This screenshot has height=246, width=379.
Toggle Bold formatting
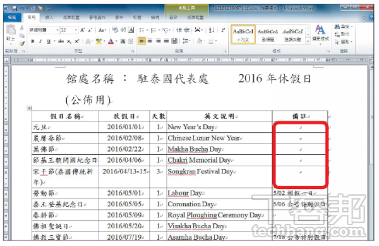pos(33,41)
